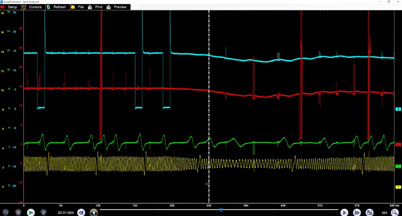
Task: Step back one frame
Action: (93, 212)
